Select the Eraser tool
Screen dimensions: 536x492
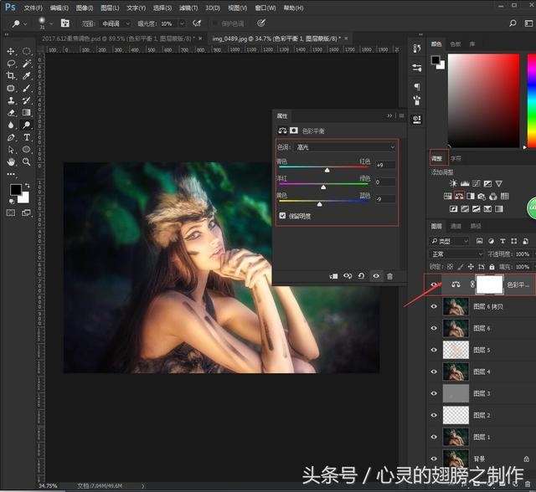(x=11, y=113)
